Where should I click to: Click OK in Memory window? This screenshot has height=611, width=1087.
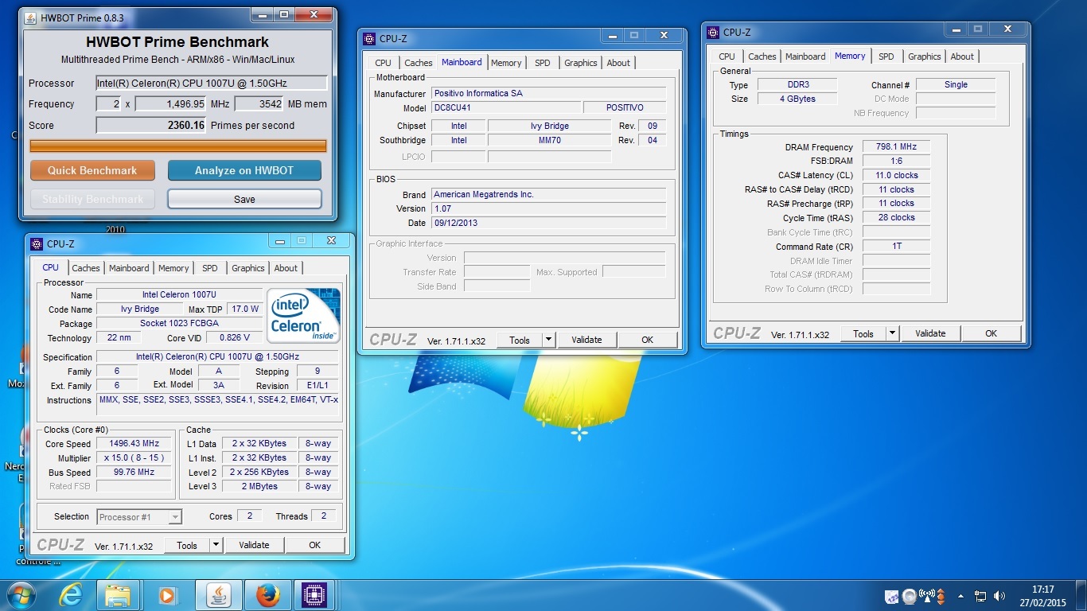click(x=992, y=333)
